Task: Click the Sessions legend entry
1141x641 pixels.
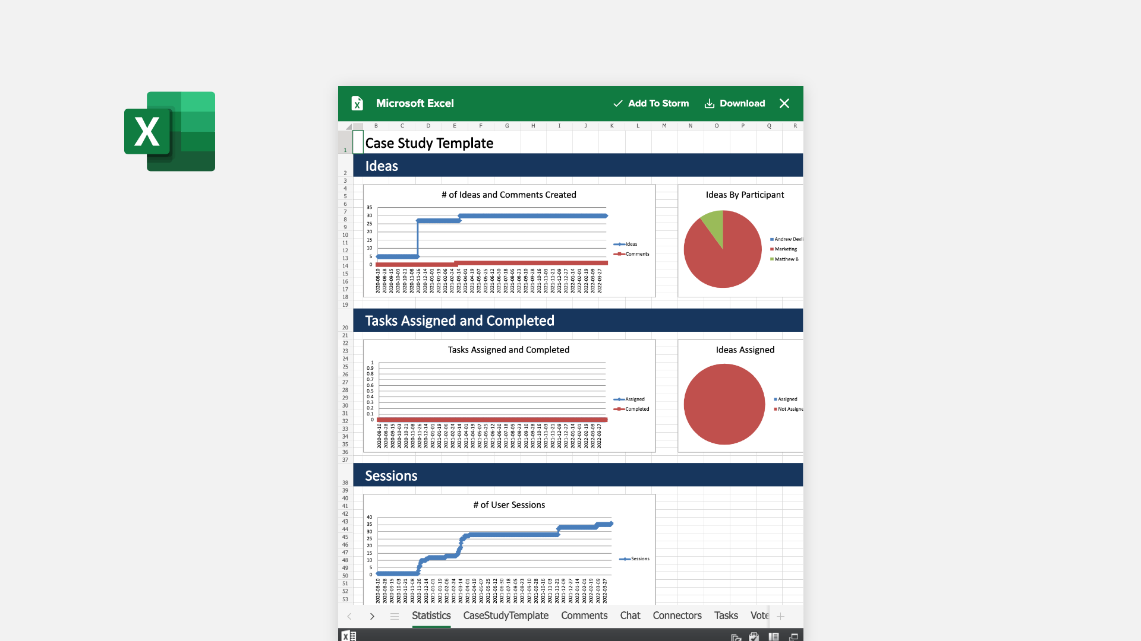Action: click(x=635, y=559)
